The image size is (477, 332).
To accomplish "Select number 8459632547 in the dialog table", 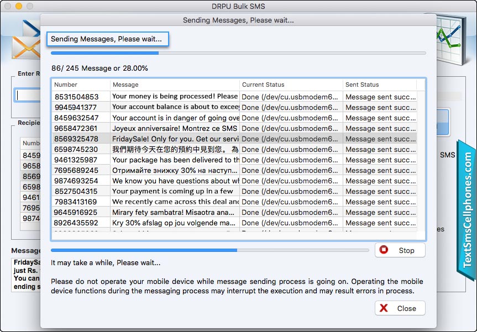I will tap(76, 118).
